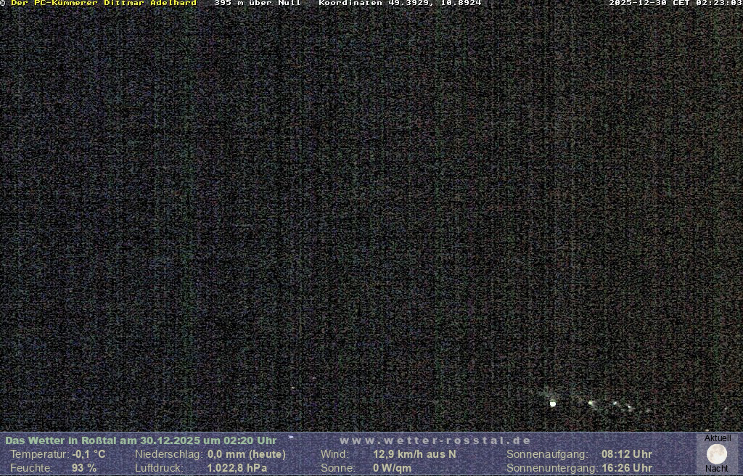Click the Sonnenuntergang time 16:26 Uhr
The image size is (743, 476).
click(x=626, y=468)
